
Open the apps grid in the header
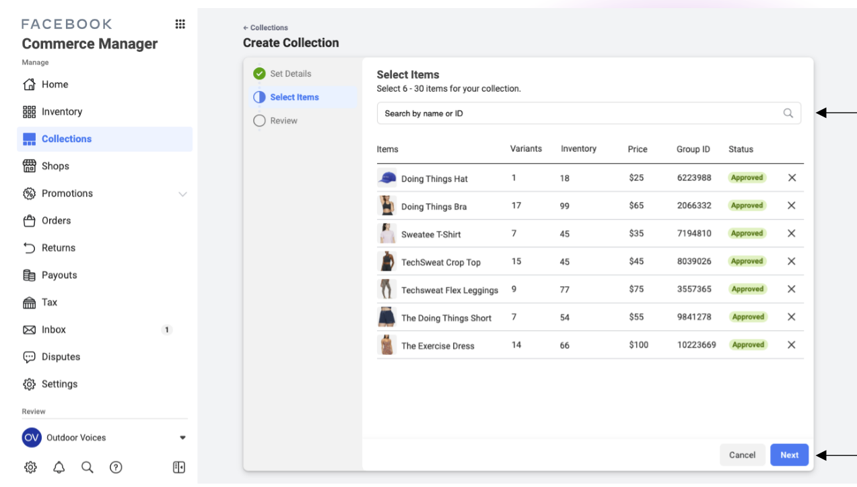point(180,24)
